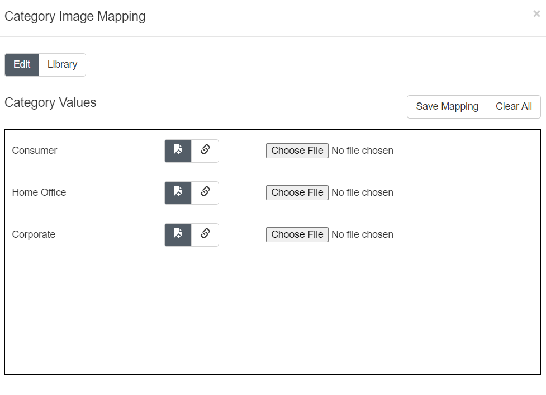Select image upload icon for Home Office
The height and width of the screenshot is (395, 546).
pyautogui.click(x=178, y=192)
